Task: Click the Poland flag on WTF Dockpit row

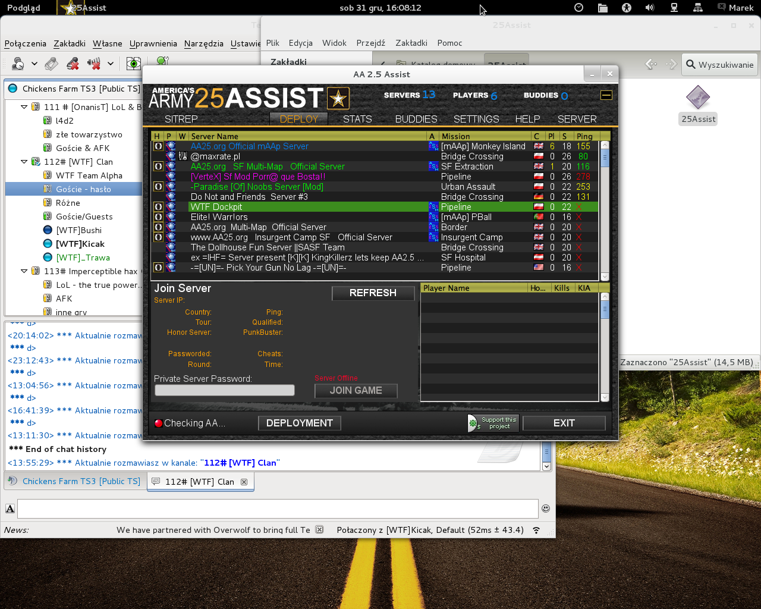Action: 539,207
